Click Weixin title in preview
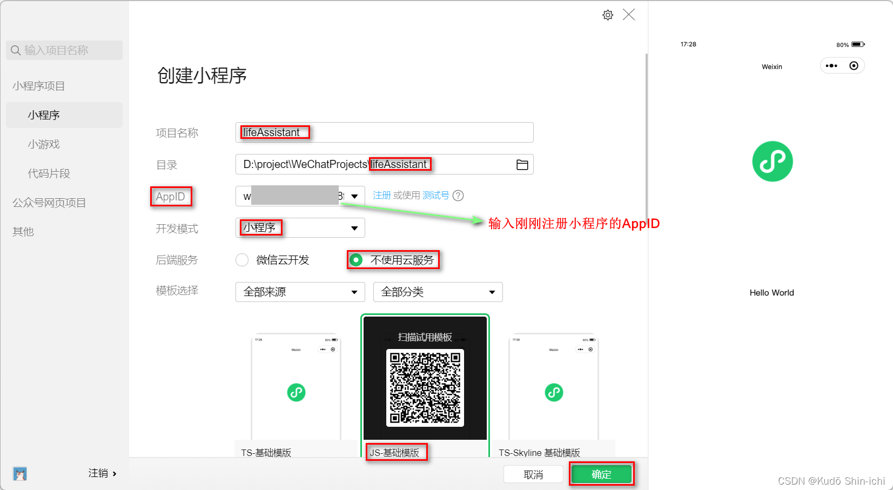Screen dimensions: 893x490 (x=772, y=67)
